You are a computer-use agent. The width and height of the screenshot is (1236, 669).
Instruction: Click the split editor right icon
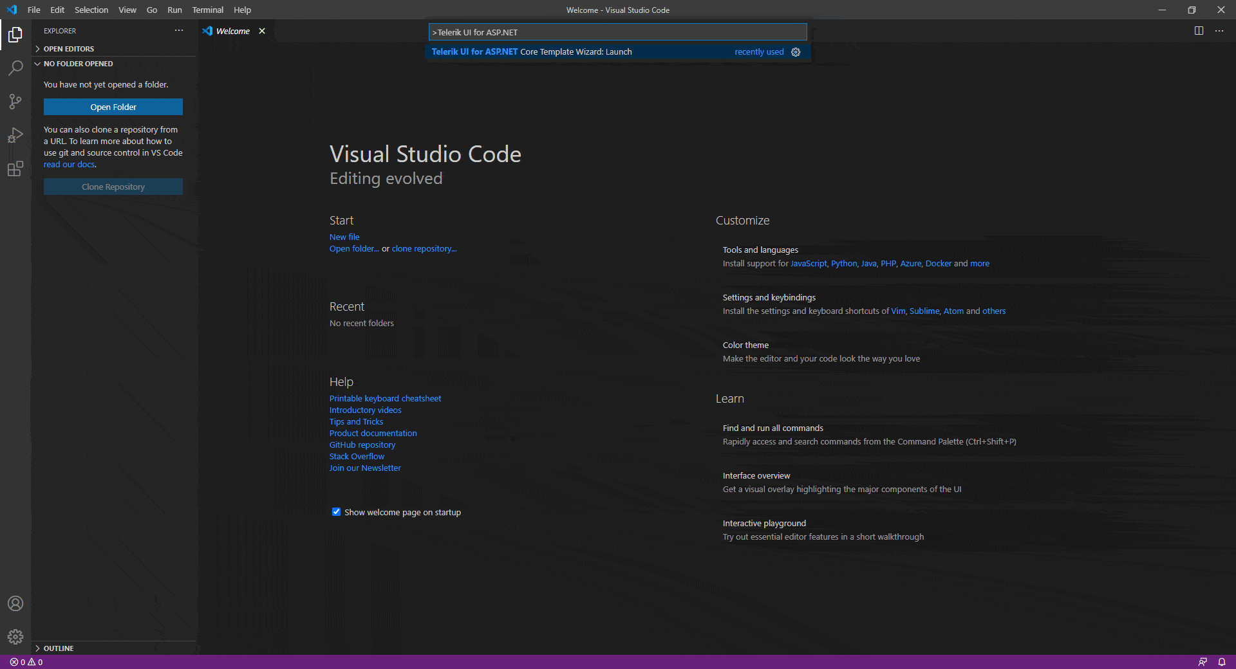(x=1199, y=30)
